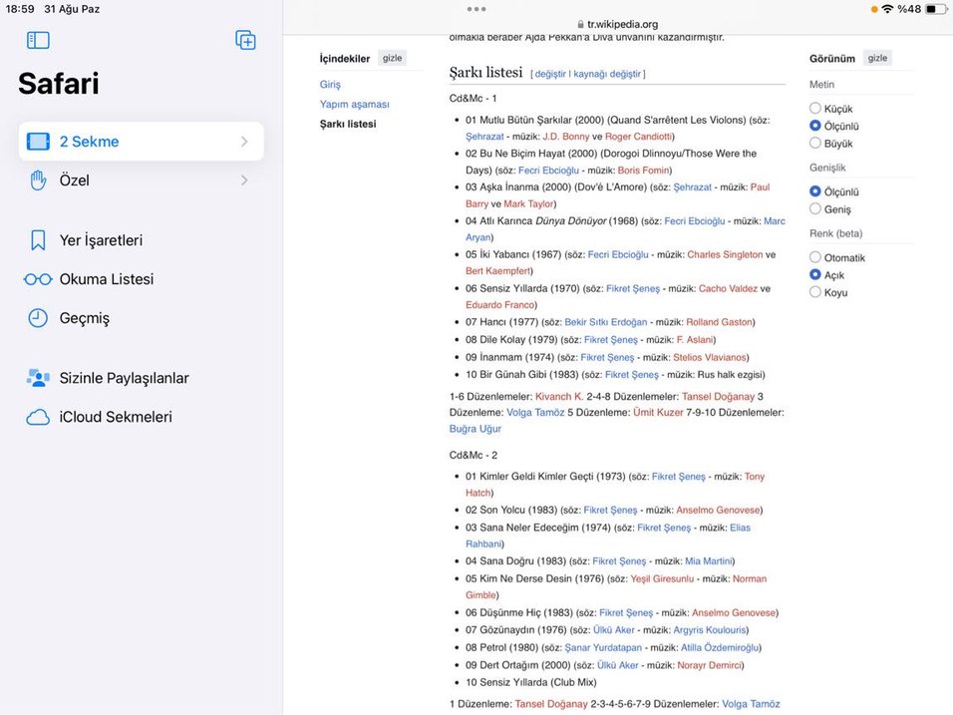953x715 pixels.
Task: Jump to Giriş in table of contents
Action: [x=330, y=85]
